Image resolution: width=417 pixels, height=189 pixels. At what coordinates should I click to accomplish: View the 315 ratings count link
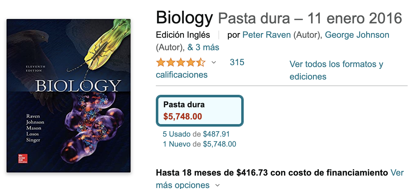(237, 62)
